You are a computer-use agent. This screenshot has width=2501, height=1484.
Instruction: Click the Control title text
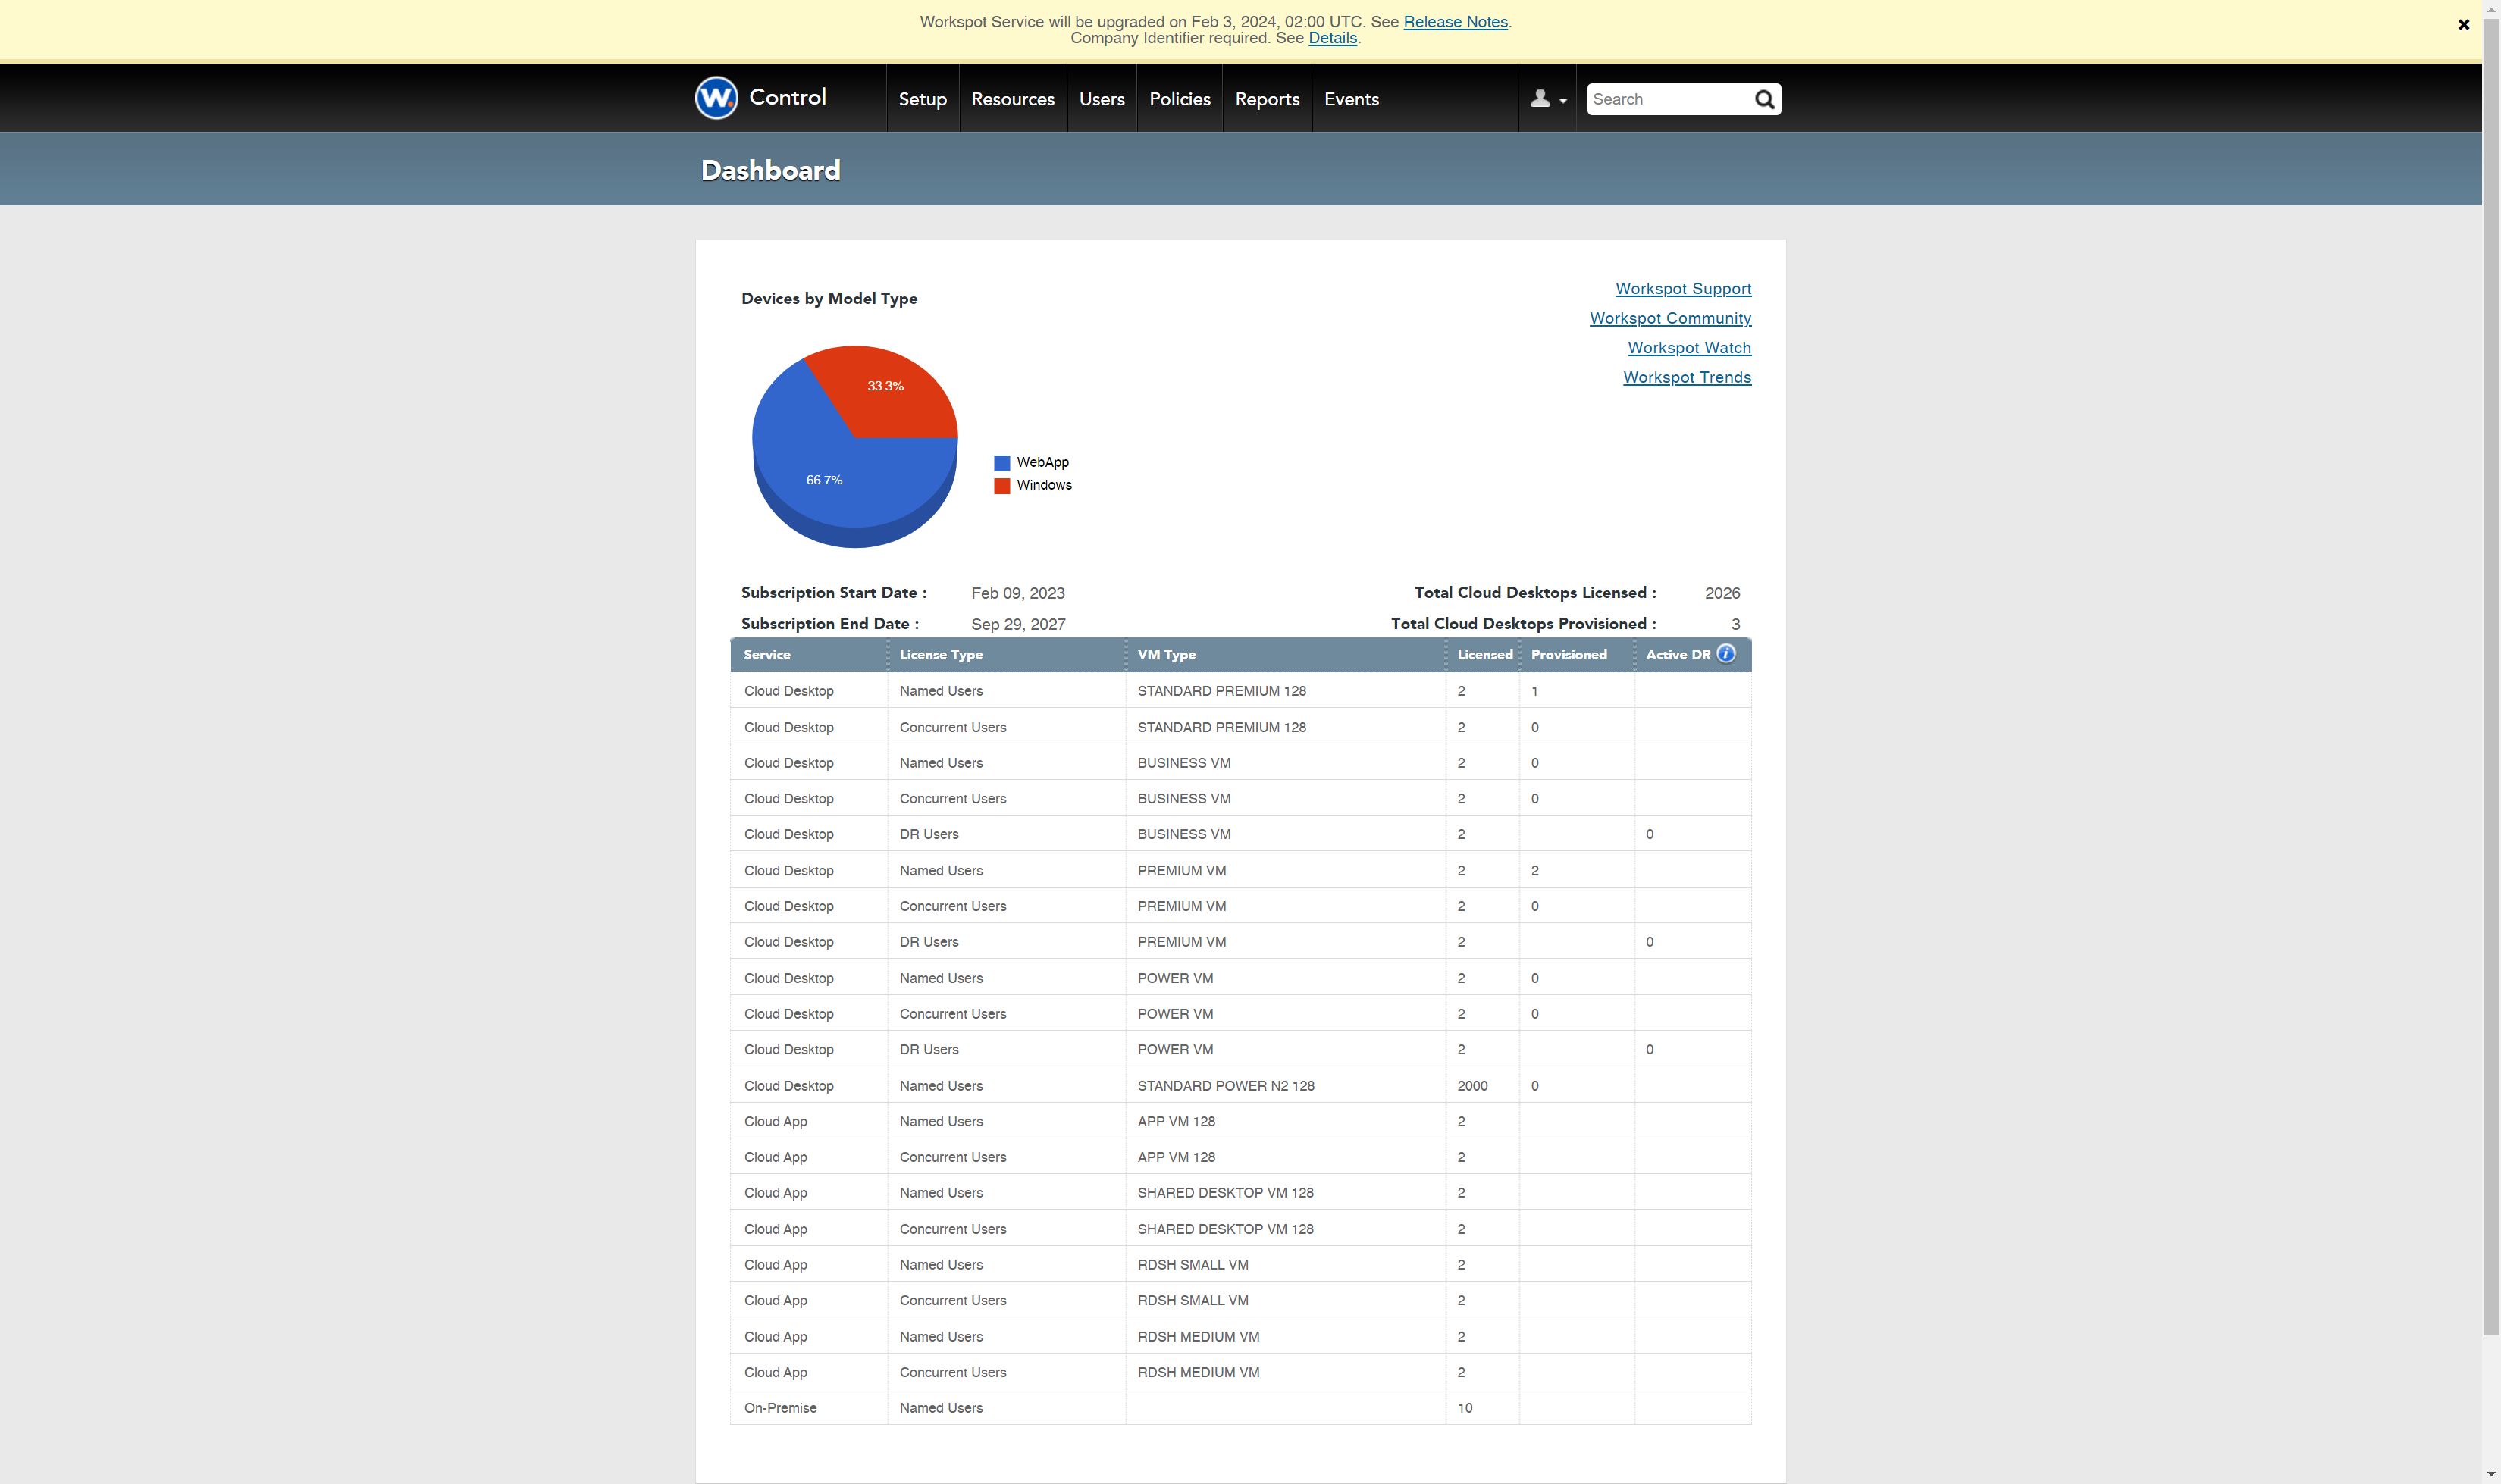[x=787, y=97]
